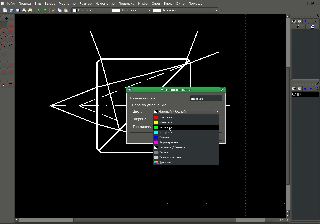Click the layer name field showing 'measure'
Screen dimensions: 320x224
206,98
